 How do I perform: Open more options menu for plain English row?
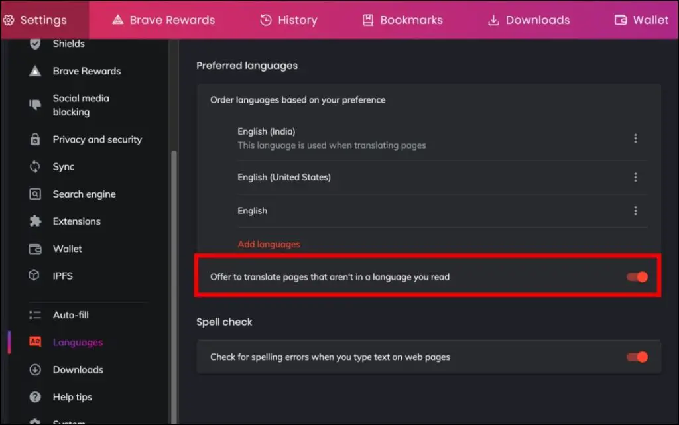point(635,211)
